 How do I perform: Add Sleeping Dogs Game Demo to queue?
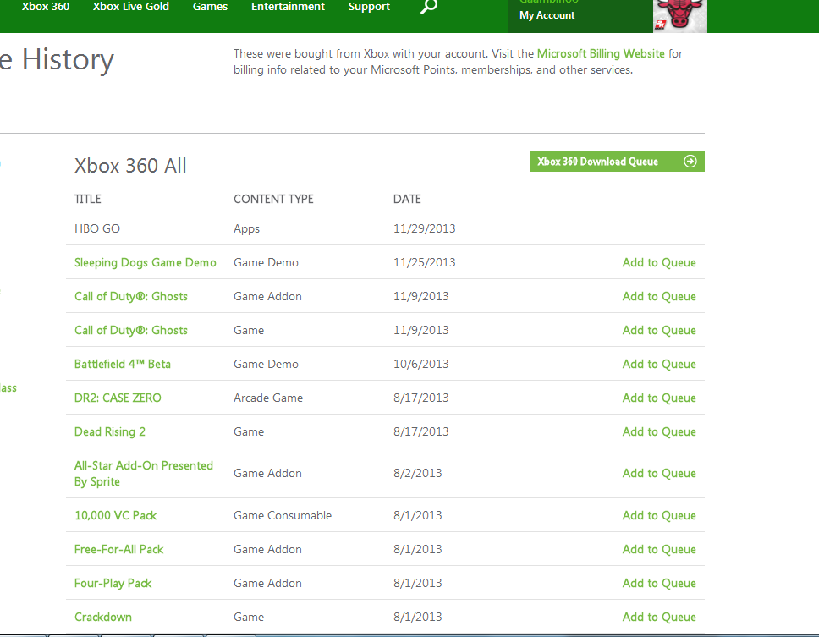pos(659,262)
